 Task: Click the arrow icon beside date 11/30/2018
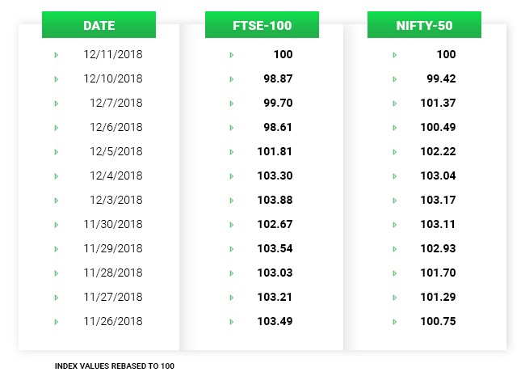point(57,225)
